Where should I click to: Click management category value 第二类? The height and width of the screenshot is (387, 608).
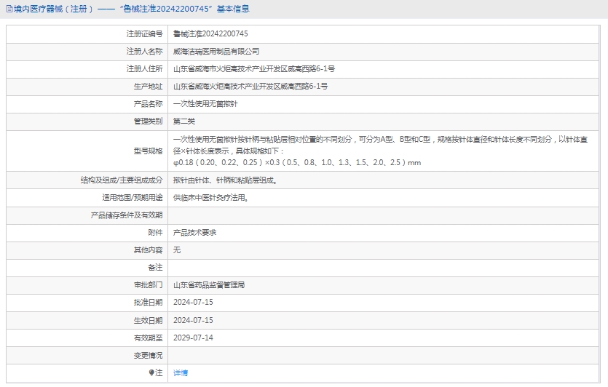[184, 121]
